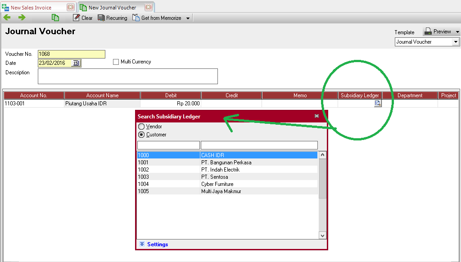Screen dimensions: 461x262
Task: Click the green back arrow icon
Action: point(7,18)
